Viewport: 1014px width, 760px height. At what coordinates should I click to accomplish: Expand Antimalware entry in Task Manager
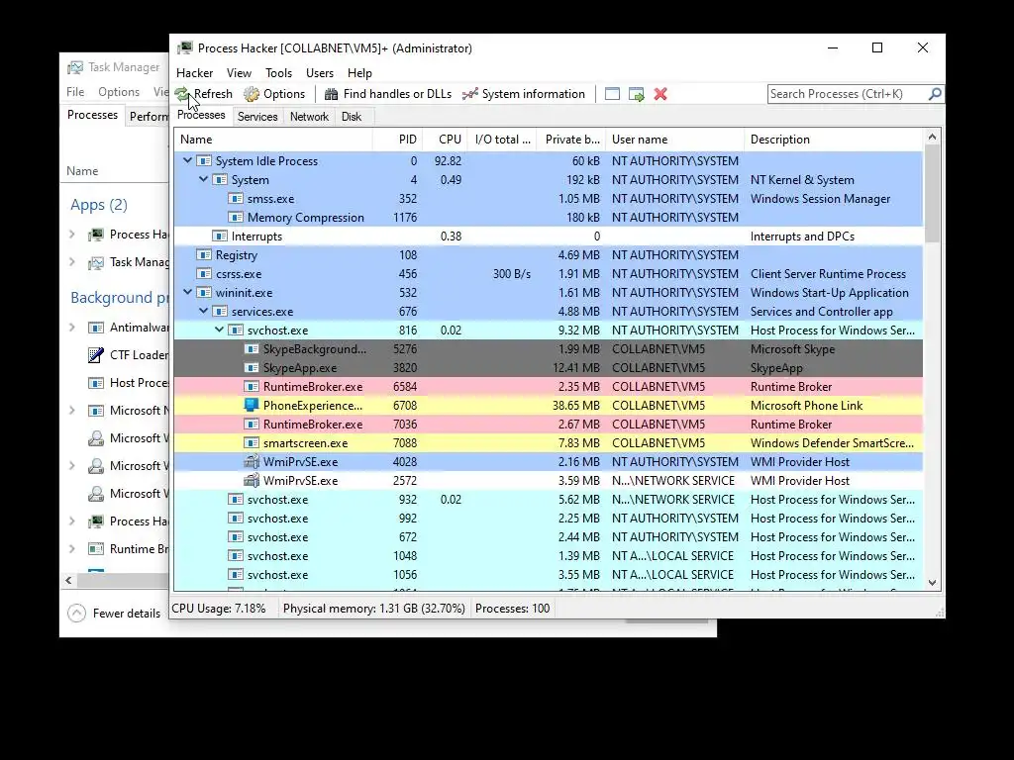(72, 328)
